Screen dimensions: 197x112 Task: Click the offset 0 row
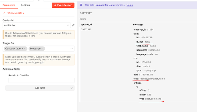coord(144,91)
